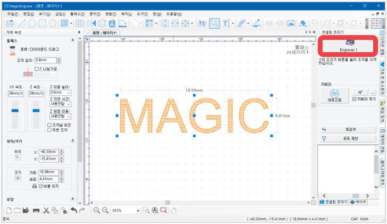Viewport: 387px width, 224px height.
Task: Cut the selected object
Action: pos(46,210)
